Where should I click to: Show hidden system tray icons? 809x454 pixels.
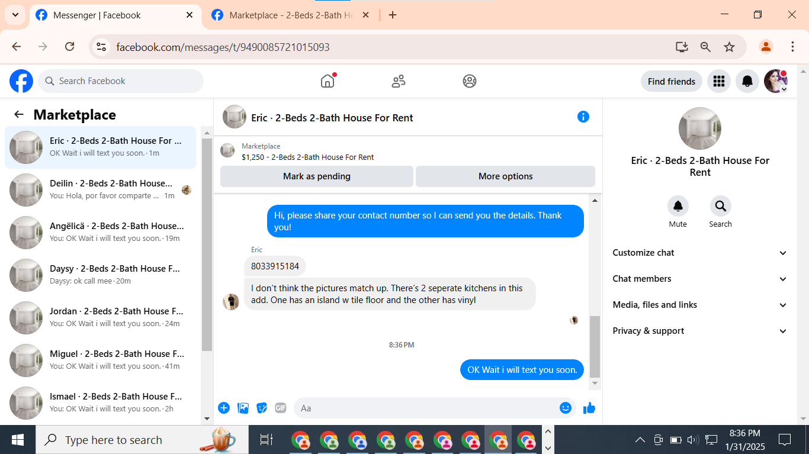[x=640, y=440]
